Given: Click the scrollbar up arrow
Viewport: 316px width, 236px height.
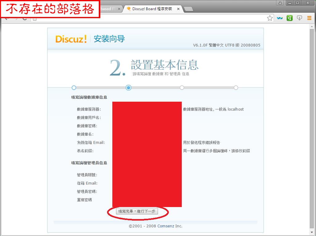Looking at the screenshot, I should pos(312,26).
